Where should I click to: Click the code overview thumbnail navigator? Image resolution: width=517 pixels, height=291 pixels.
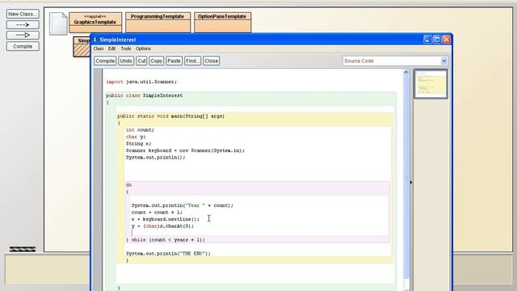pos(431,84)
